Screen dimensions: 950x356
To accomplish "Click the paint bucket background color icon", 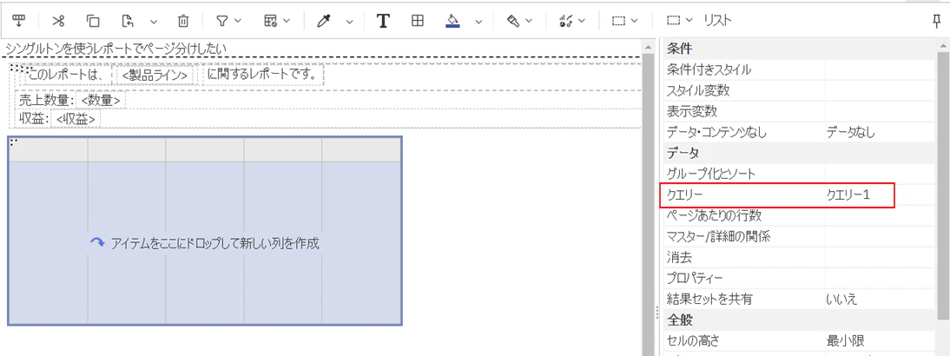I will click(x=452, y=21).
